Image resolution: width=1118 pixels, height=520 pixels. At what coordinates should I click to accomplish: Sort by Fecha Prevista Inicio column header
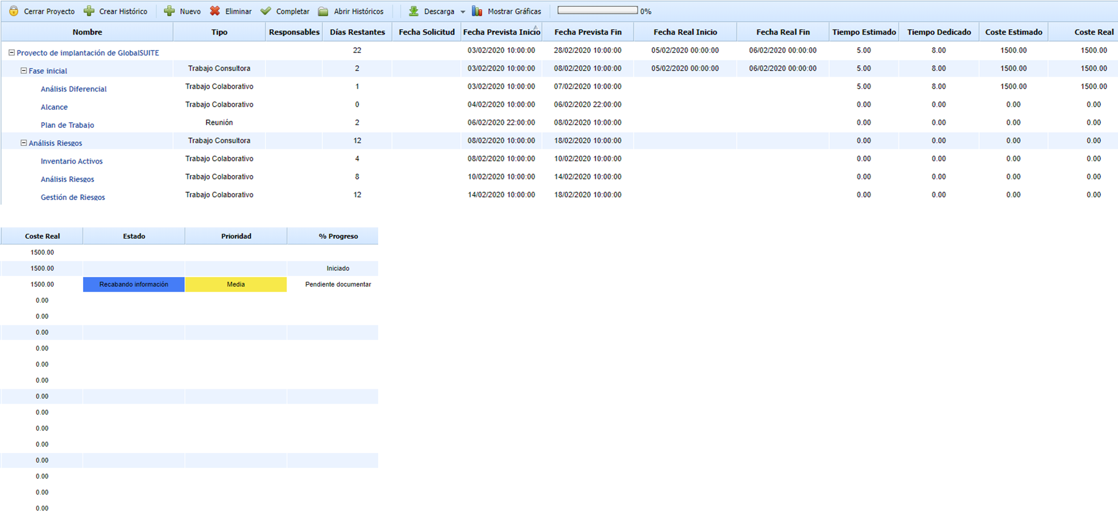point(501,32)
